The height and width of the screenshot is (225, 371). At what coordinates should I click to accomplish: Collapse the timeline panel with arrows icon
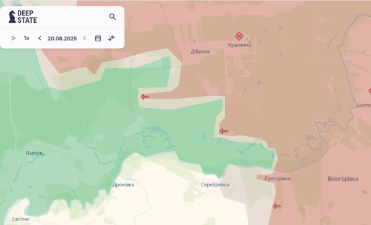point(111,38)
